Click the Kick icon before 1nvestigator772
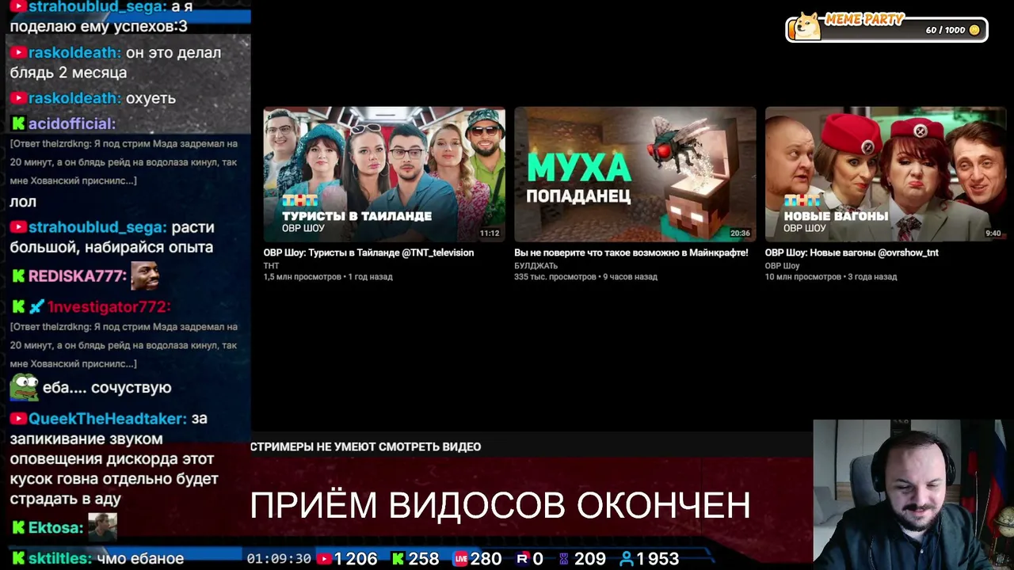Screen dimensions: 1014x570 pyautogui.click(x=18, y=306)
